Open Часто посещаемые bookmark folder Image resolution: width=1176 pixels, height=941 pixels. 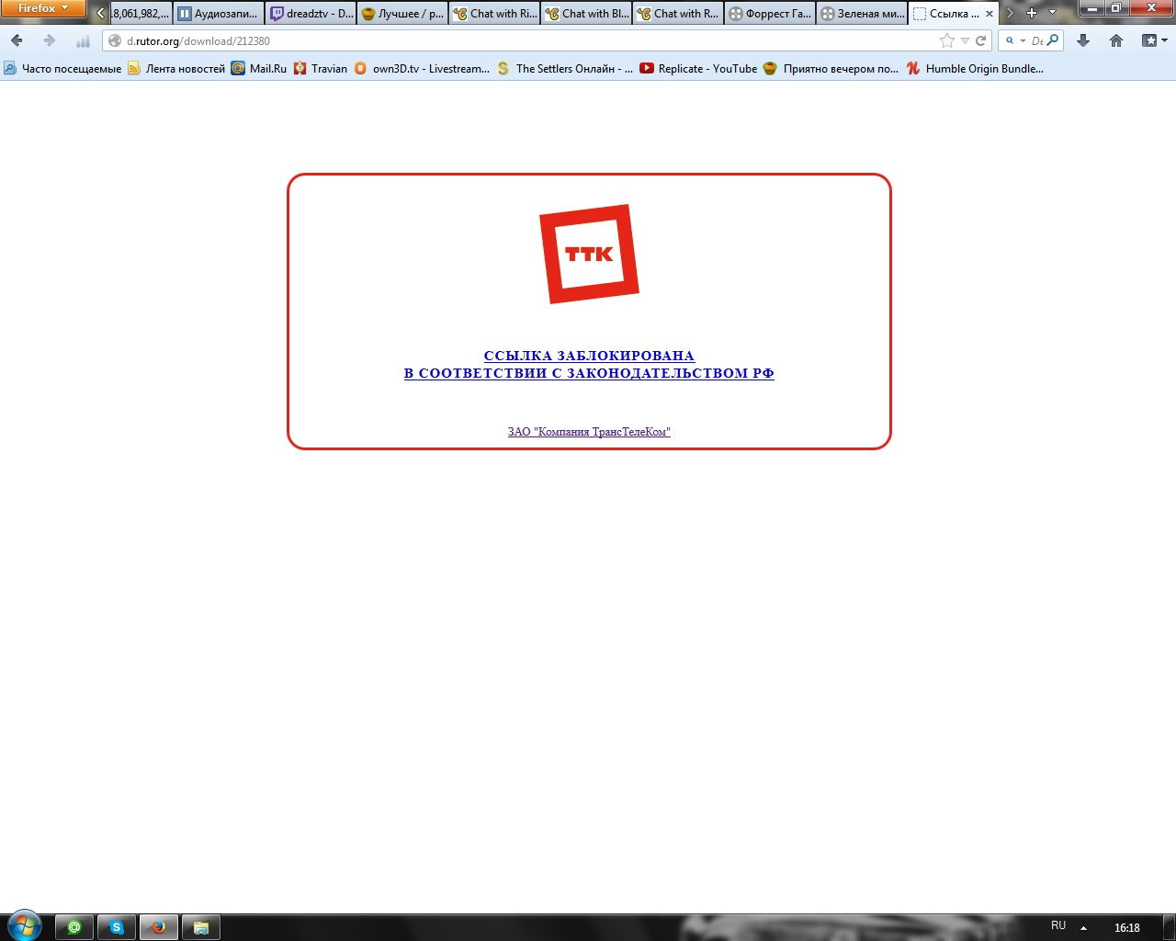(x=62, y=68)
